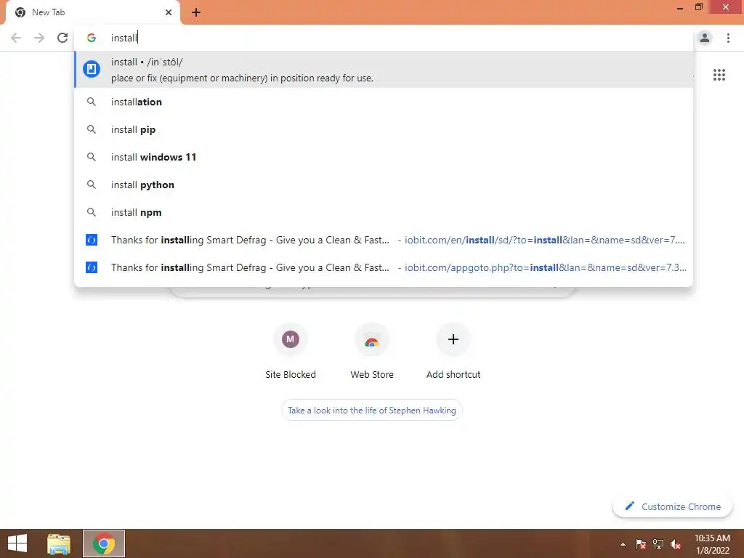The height and width of the screenshot is (558, 744).
Task: Restore down the Chrome window
Action: point(698,7)
